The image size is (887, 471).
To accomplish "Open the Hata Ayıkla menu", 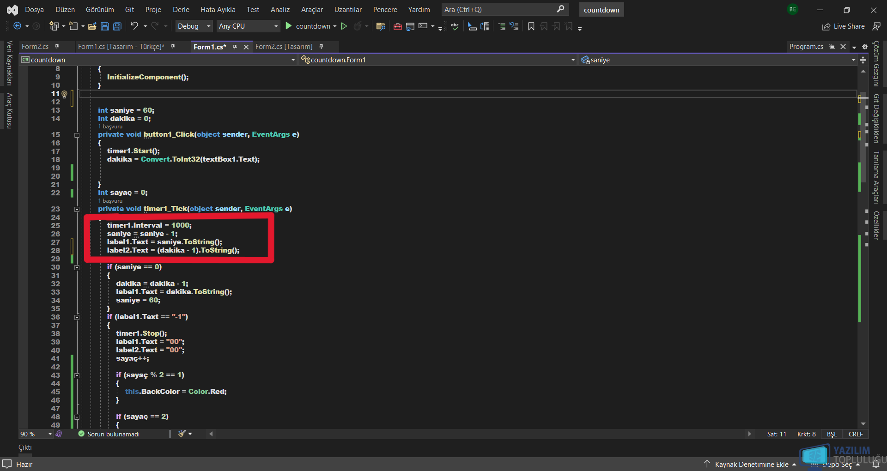I will pyautogui.click(x=218, y=10).
